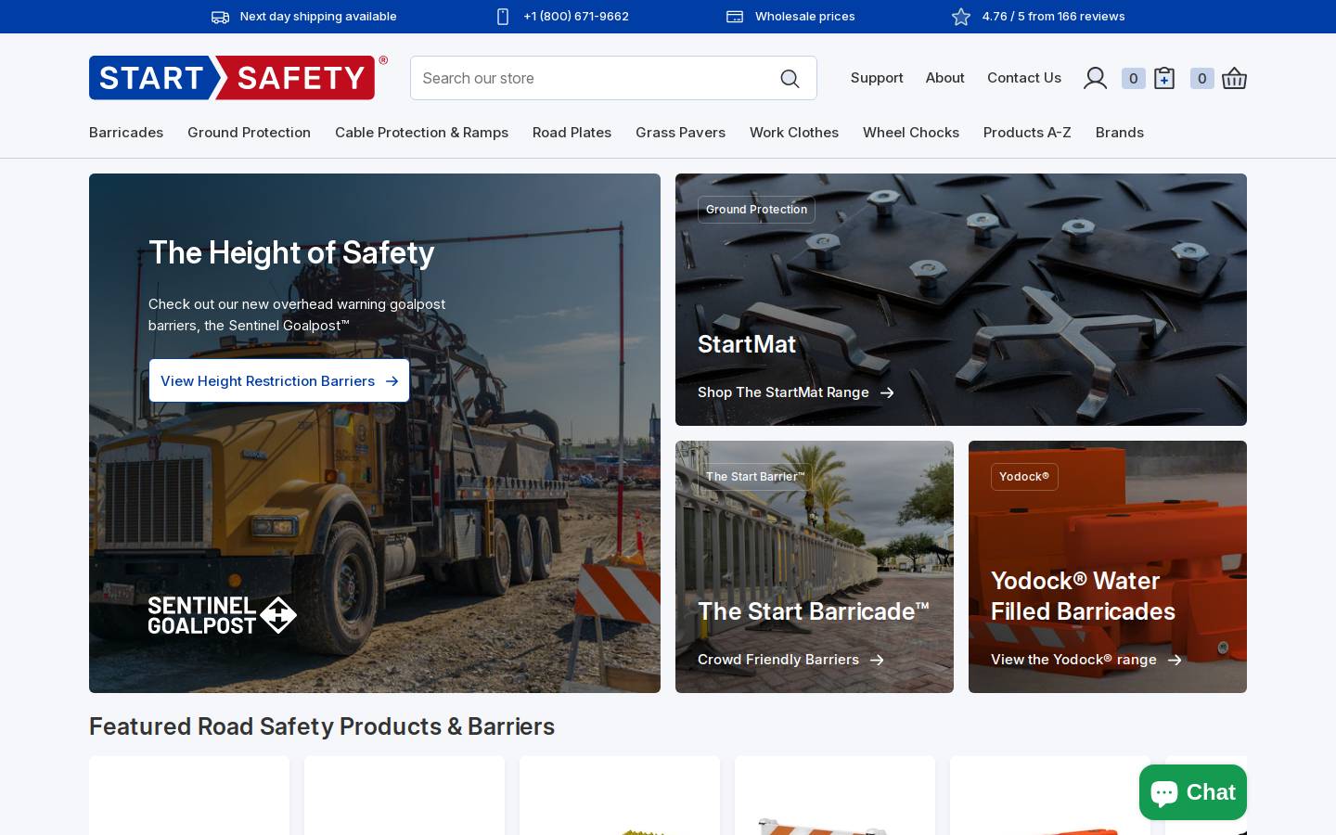Click arrow beside View the Yodock range

[x=1175, y=660]
